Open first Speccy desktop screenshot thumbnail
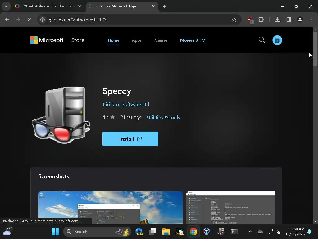318x239 pixels. 110,208
